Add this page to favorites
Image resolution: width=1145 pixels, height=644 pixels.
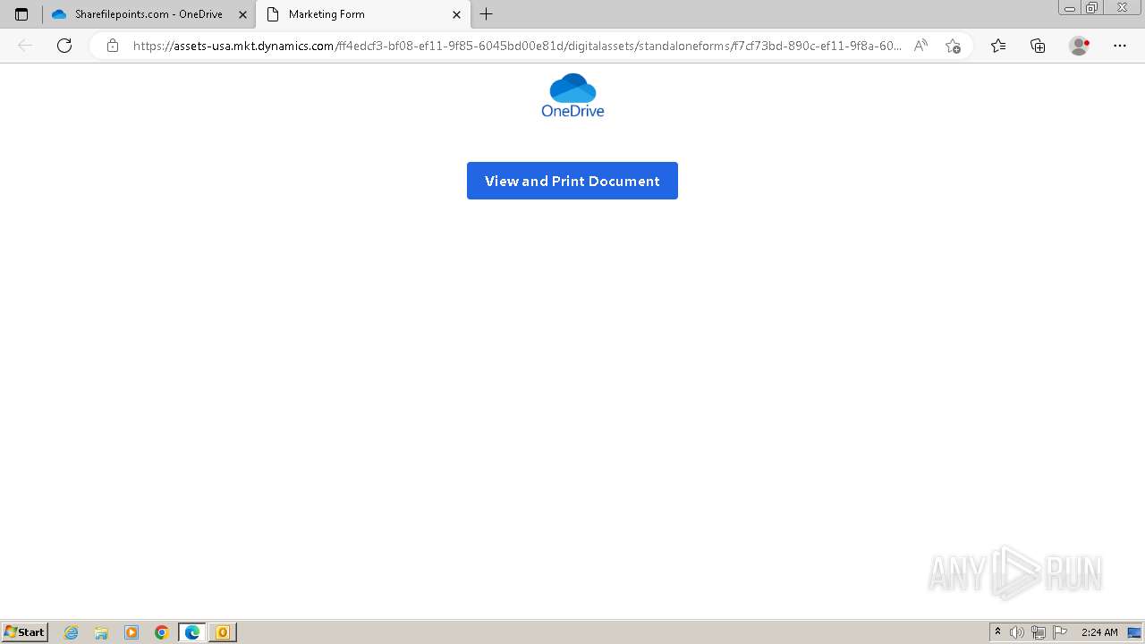953,46
